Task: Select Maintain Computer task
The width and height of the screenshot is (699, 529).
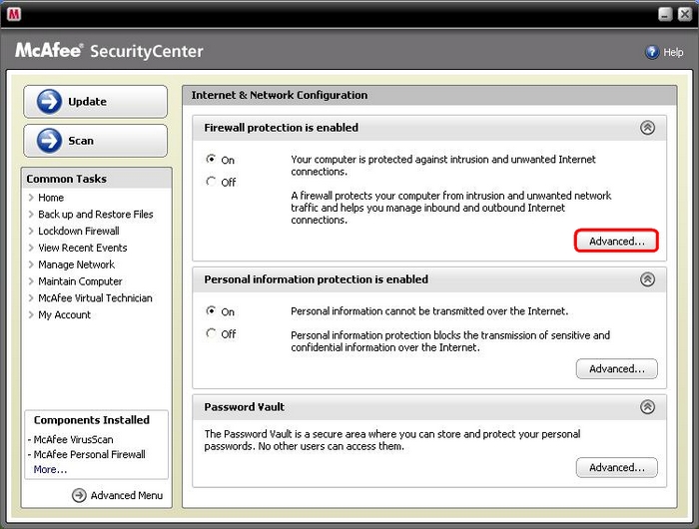Action: (80, 281)
